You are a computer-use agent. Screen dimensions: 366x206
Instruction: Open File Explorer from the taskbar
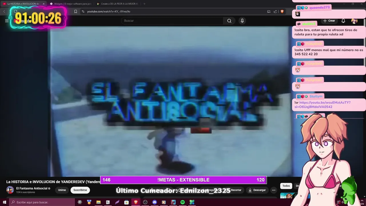98,202
